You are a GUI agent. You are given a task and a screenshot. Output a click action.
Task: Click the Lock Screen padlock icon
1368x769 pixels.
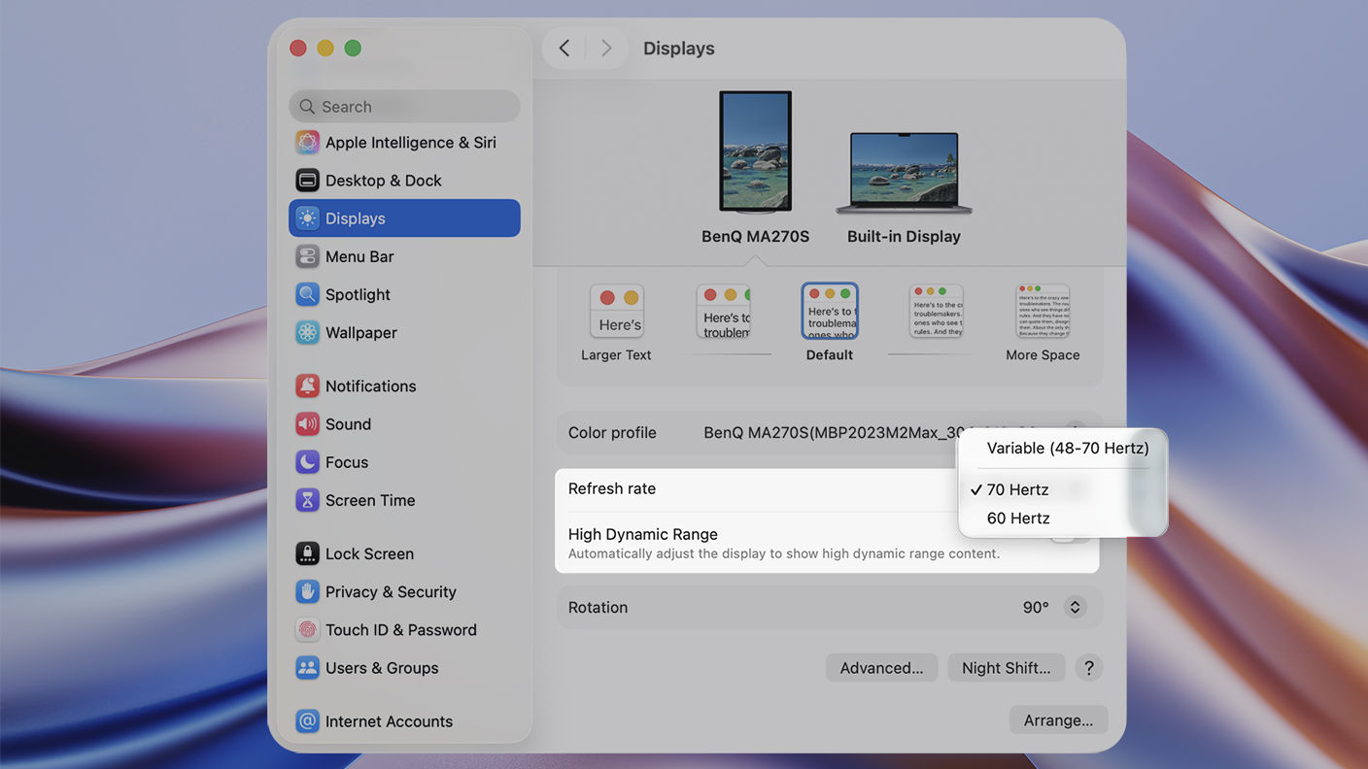click(307, 553)
